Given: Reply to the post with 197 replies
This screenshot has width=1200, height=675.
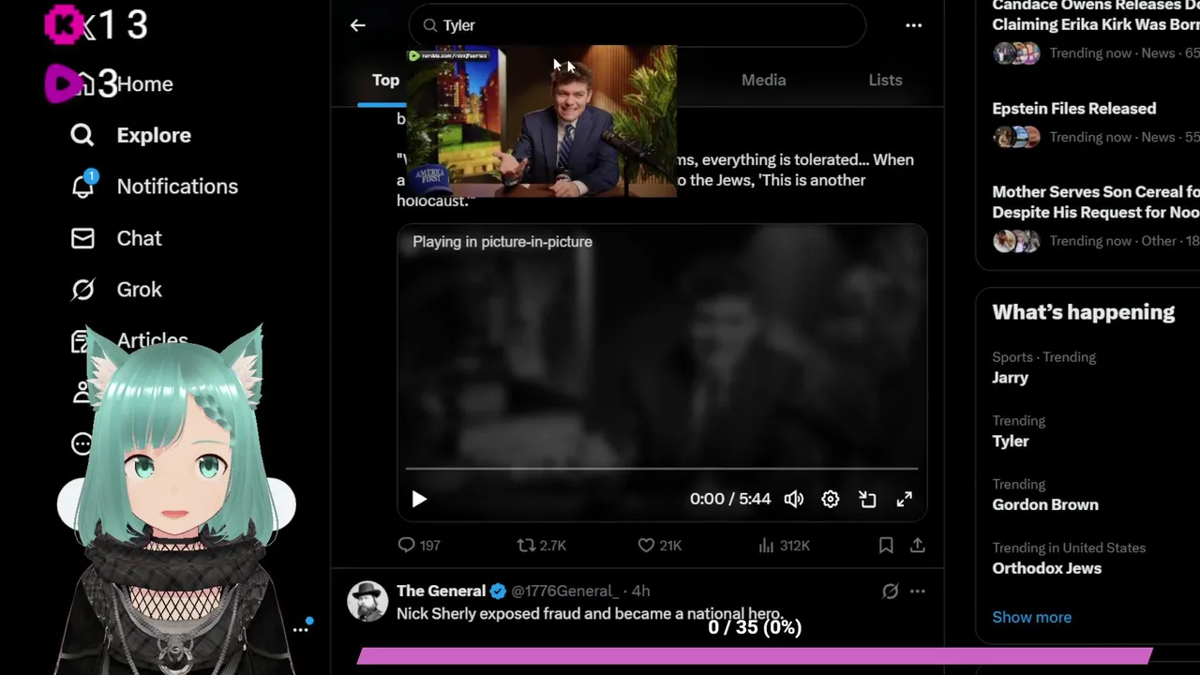Looking at the screenshot, I should click(418, 545).
